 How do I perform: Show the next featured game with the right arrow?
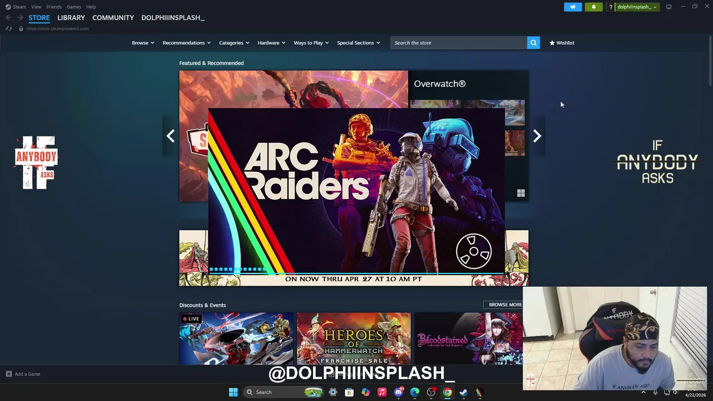pyautogui.click(x=537, y=136)
